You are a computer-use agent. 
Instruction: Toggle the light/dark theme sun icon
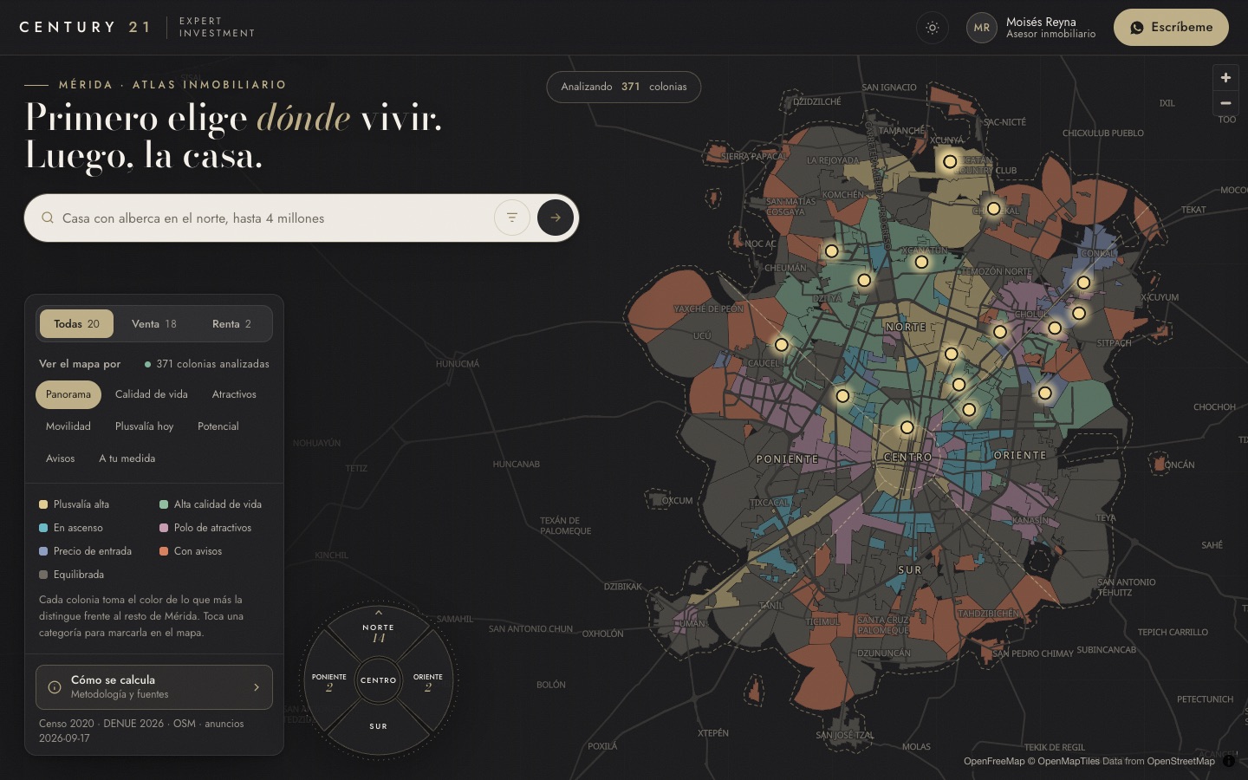coord(932,28)
